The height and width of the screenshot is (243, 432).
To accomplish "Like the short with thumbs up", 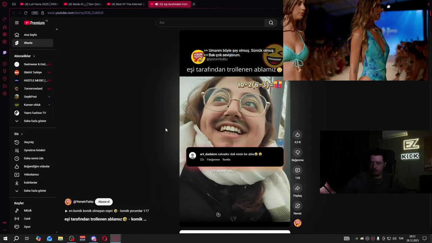I will point(297,135).
